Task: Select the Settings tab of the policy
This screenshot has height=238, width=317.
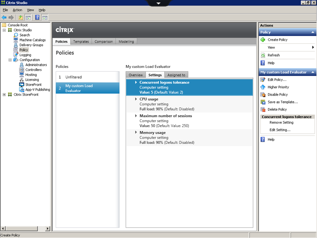Action: tap(155, 75)
